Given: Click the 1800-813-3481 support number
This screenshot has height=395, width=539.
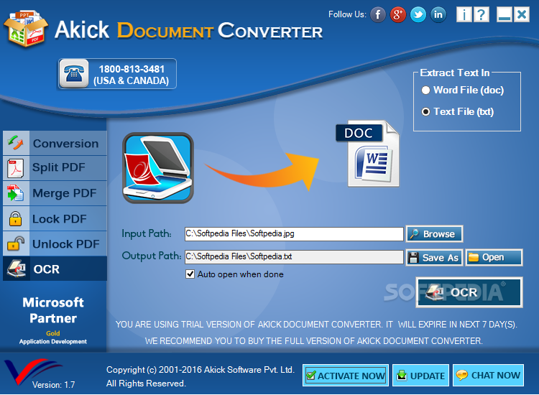Looking at the screenshot, I should [132, 69].
